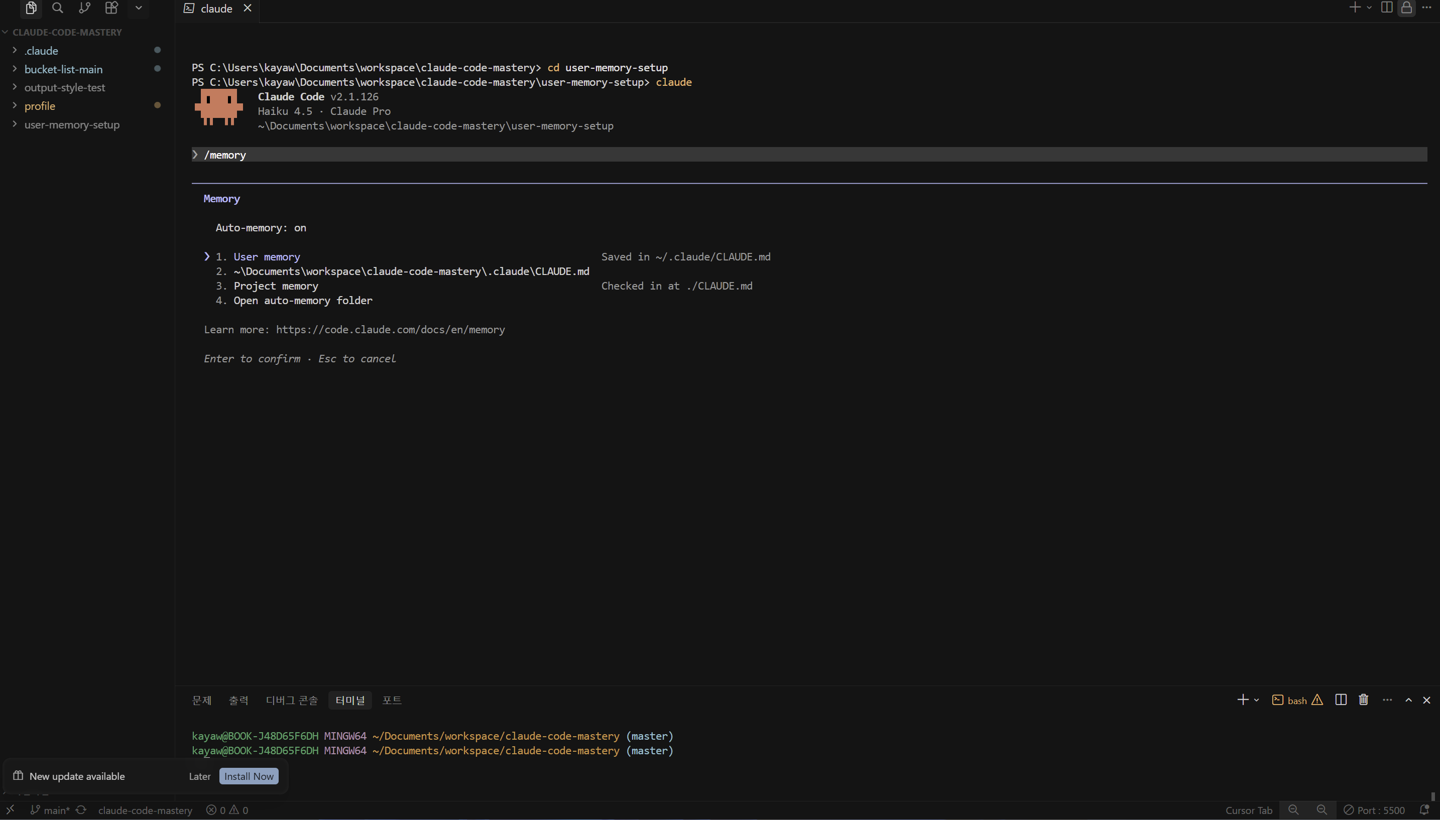Open the bottom panel more actions menu
The image size is (1440, 820).
pyautogui.click(x=1387, y=700)
